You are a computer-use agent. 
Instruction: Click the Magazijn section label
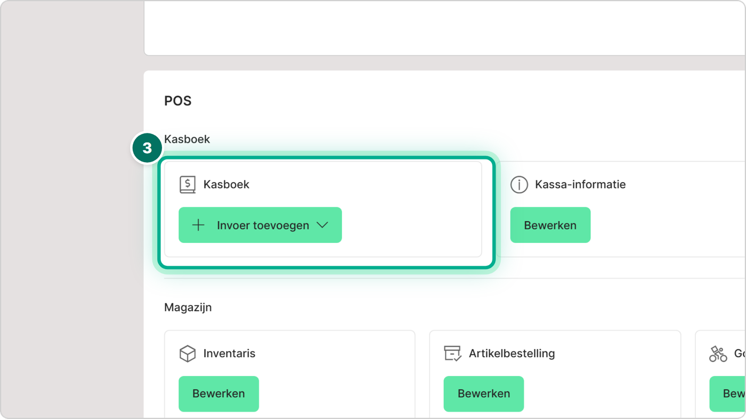[x=188, y=307]
